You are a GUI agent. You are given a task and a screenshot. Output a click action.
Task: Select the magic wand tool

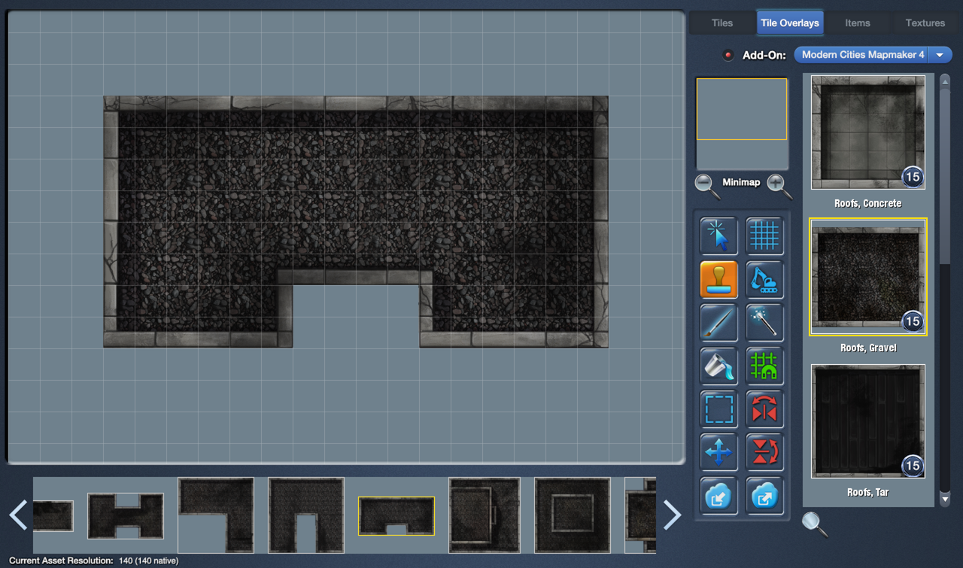coord(764,323)
